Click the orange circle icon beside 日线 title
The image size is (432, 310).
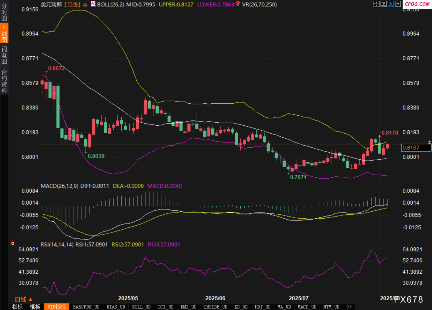[x=85, y=5]
